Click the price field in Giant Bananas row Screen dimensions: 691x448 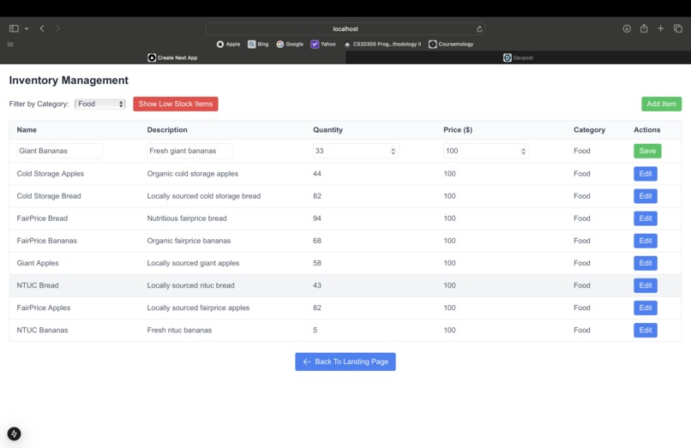486,151
